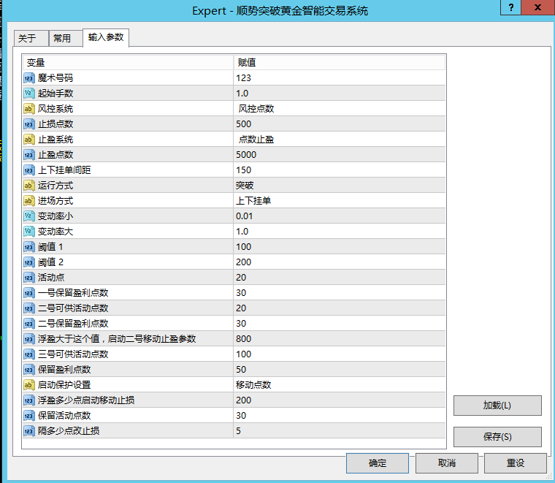Screen dimensions: 555x483
Task: Click the string icon beside 止盈系统
Action: coord(29,140)
